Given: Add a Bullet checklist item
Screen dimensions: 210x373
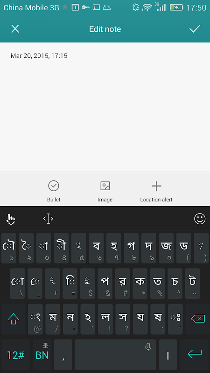Looking at the screenshot, I should [x=54, y=191].
